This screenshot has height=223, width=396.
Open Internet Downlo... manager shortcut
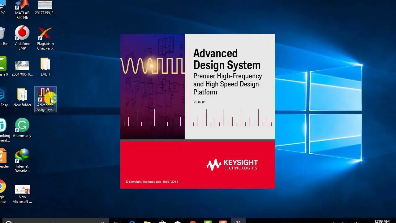pyautogui.click(x=22, y=161)
